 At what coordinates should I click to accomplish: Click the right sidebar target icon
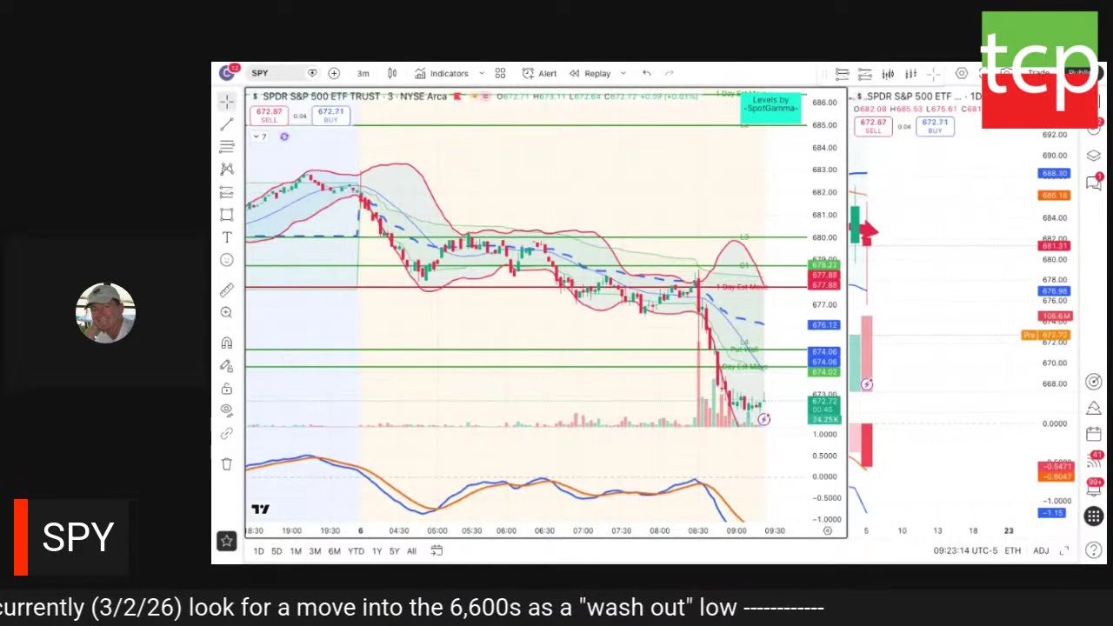tap(1094, 382)
